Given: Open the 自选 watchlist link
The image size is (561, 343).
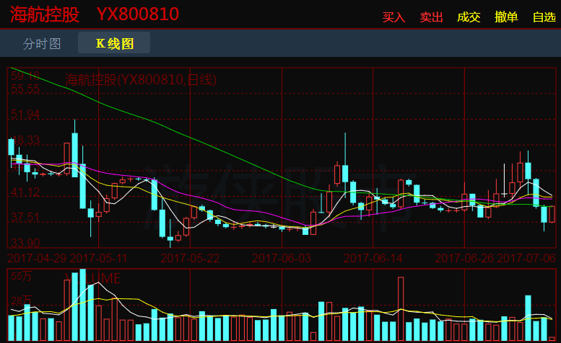Looking at the screenshot, I should click(544, 17).
